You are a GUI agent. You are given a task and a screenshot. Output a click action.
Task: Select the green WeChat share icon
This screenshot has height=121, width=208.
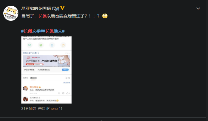click(30, 45)
